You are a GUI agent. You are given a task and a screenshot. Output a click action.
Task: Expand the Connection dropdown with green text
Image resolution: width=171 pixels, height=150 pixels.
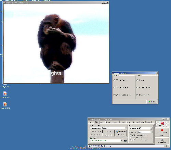122,141
